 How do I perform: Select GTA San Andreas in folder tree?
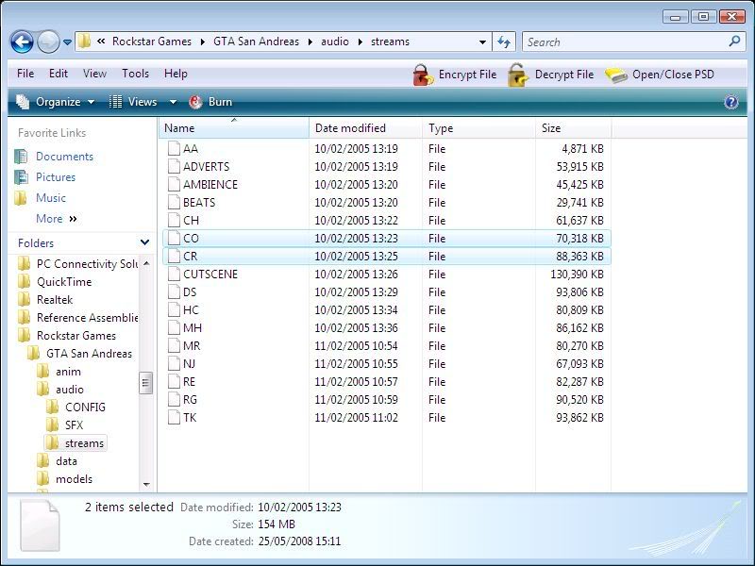point(89,353)
